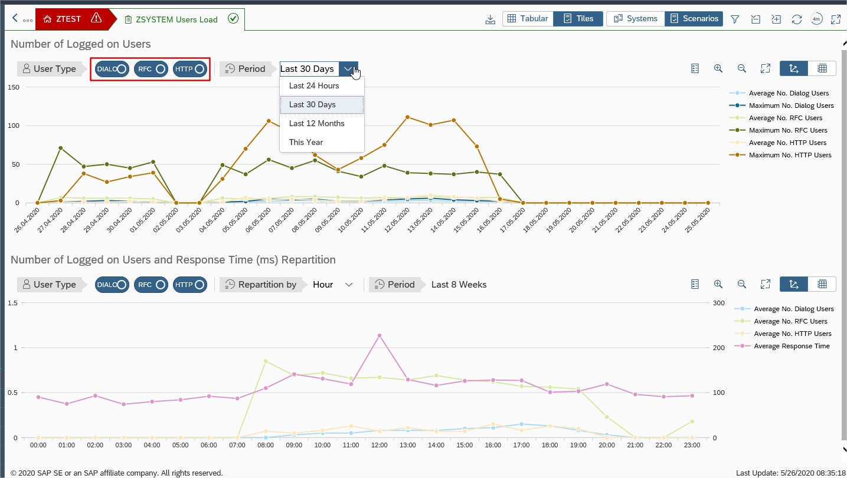The image size is (847, 478).
Task: Select Last 12 Months from dropdown
Action: click(317, 123)
